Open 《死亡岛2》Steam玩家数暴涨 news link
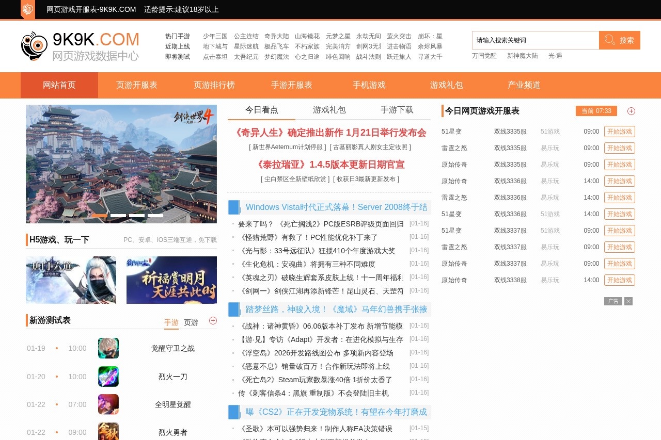Screen dimensions: 661x440 coord(315,380)
